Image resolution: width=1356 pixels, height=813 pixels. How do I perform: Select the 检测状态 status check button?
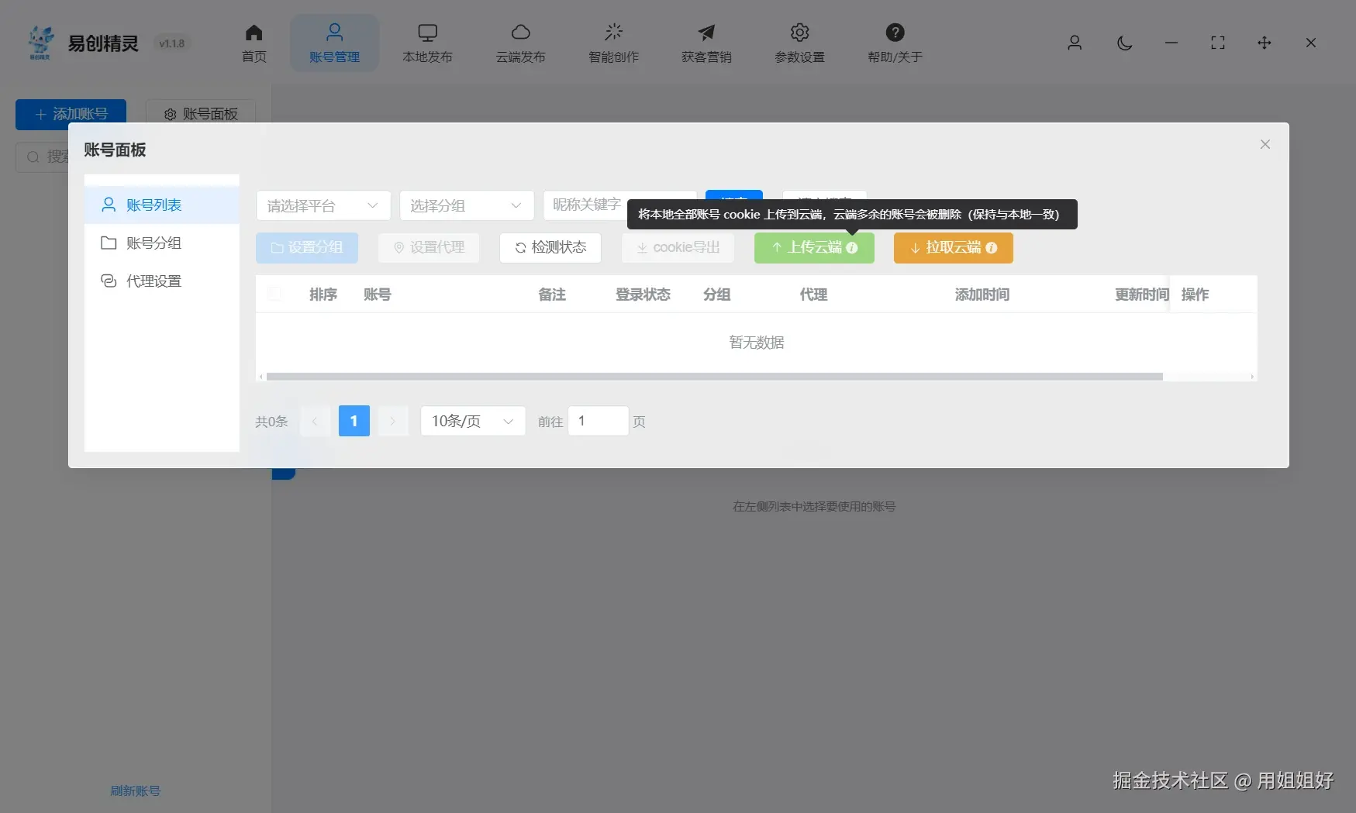pyautogui.click(x=550, y=247)
